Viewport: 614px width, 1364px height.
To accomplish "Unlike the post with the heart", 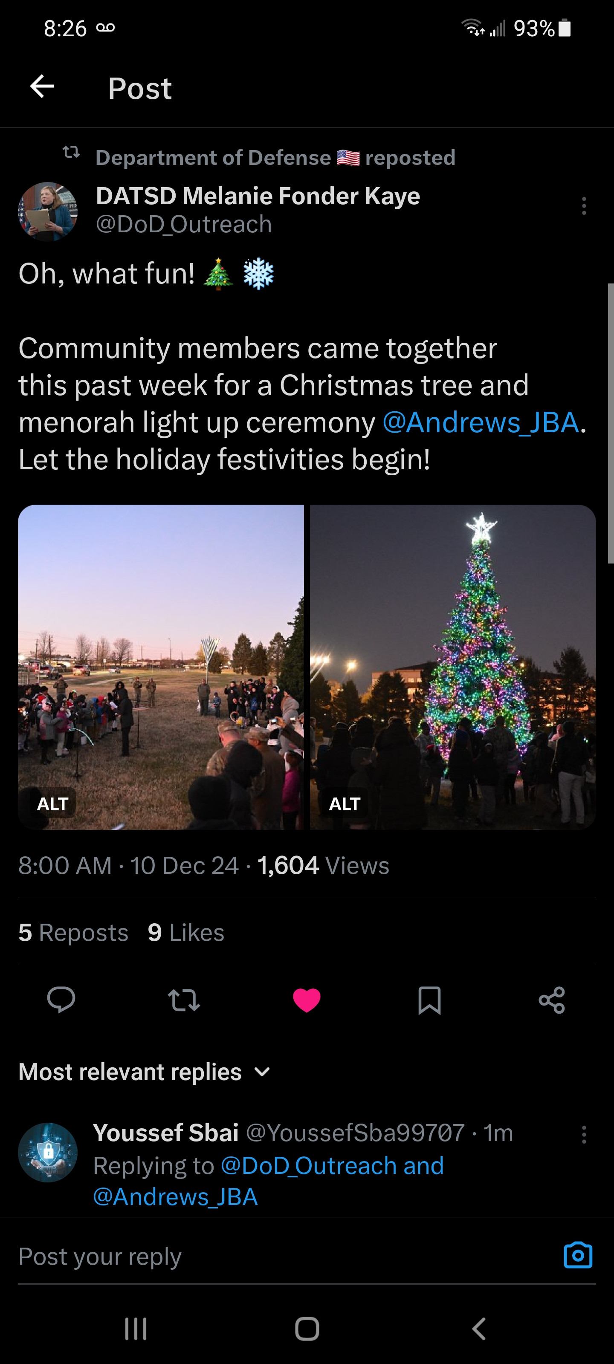I will (307, 1000).
